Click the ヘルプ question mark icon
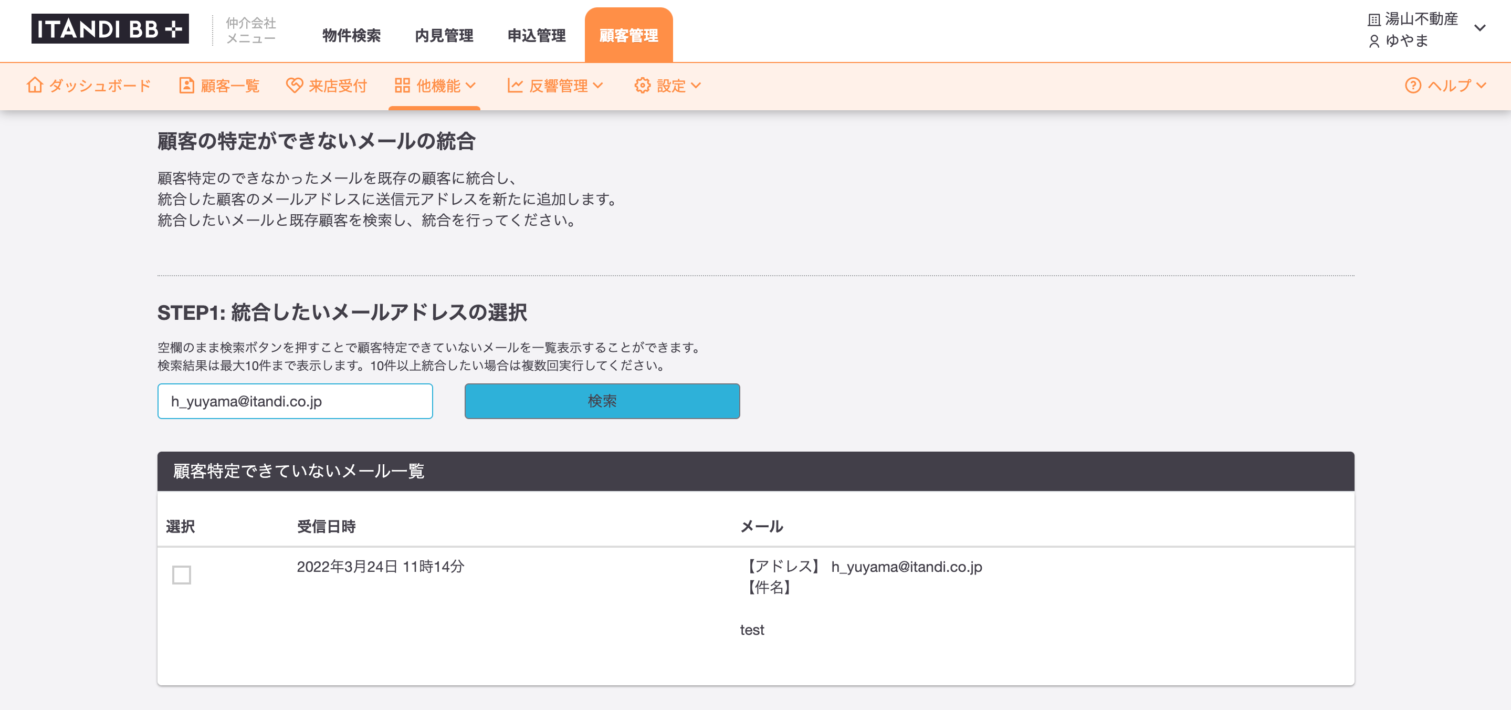The height and width of the screenshot is (710, 1511). pyautogui.click(x=1413, y=86)
